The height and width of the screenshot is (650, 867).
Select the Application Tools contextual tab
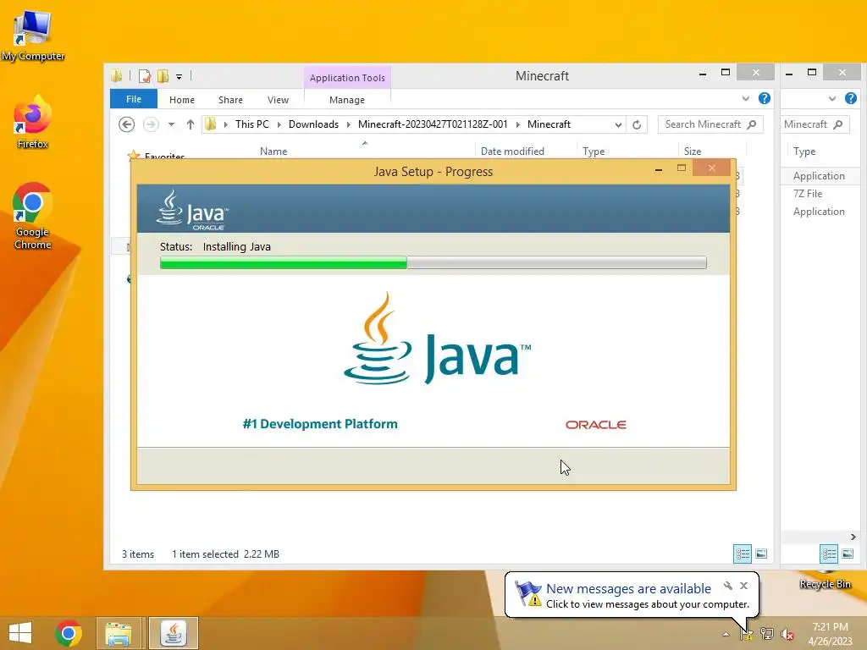click(347, 78)
